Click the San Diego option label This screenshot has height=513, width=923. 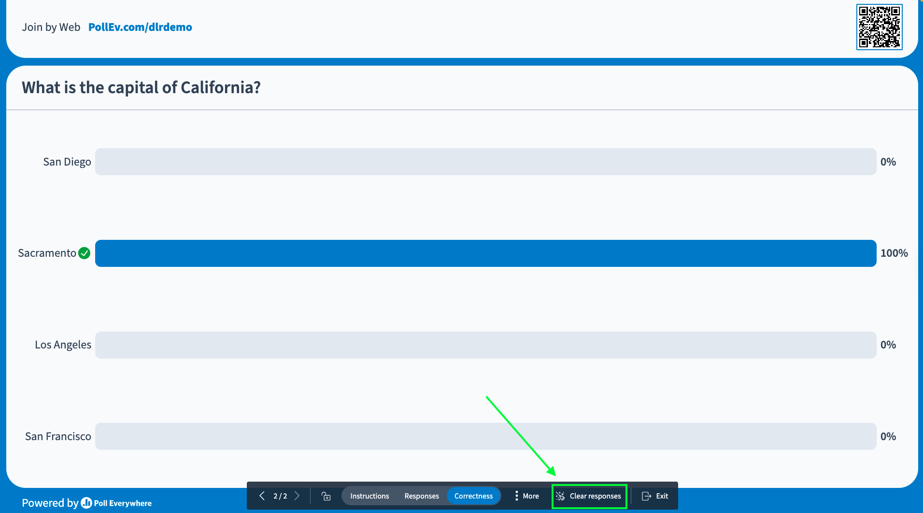[67, 162]
